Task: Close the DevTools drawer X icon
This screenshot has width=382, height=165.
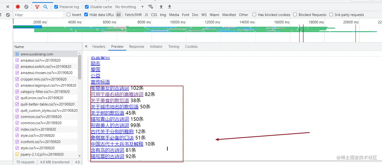Action: [x=8, y=7]
